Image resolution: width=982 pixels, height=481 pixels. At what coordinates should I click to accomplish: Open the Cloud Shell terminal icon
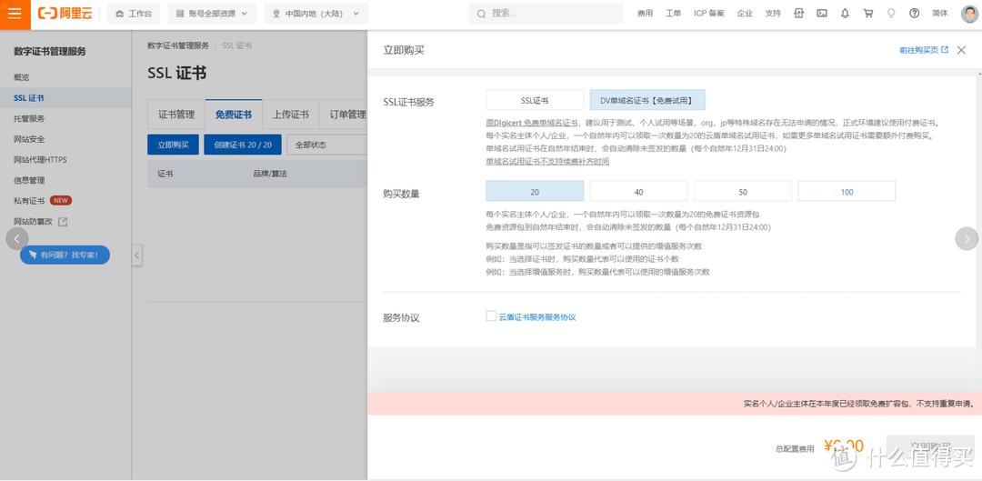822,14
